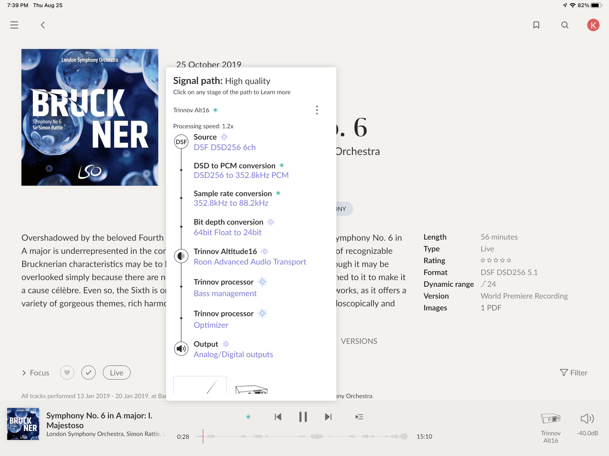
Task: Toggle the heart favorite filter
Action: (67, 373)
